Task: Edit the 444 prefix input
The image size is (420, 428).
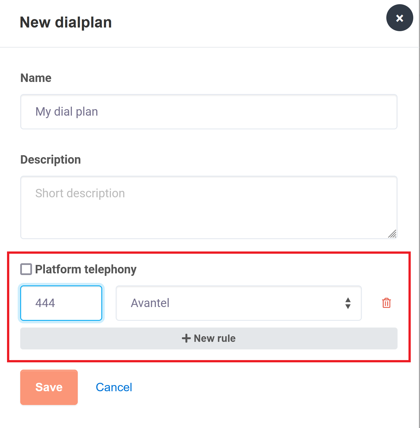Action: click(61, 303)
